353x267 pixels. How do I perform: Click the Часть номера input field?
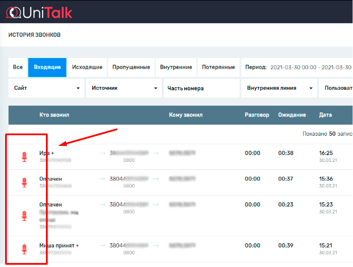201,88
